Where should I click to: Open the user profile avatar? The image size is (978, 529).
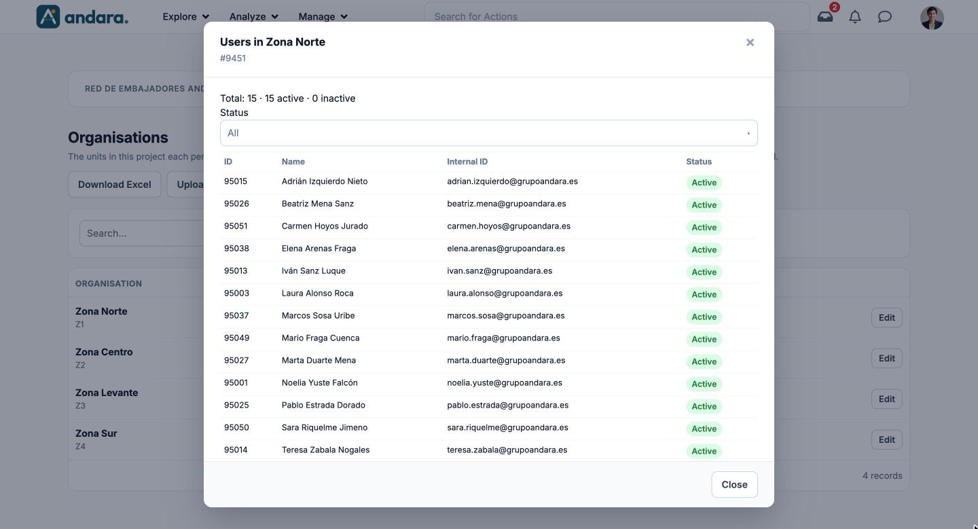coord(932,17)
